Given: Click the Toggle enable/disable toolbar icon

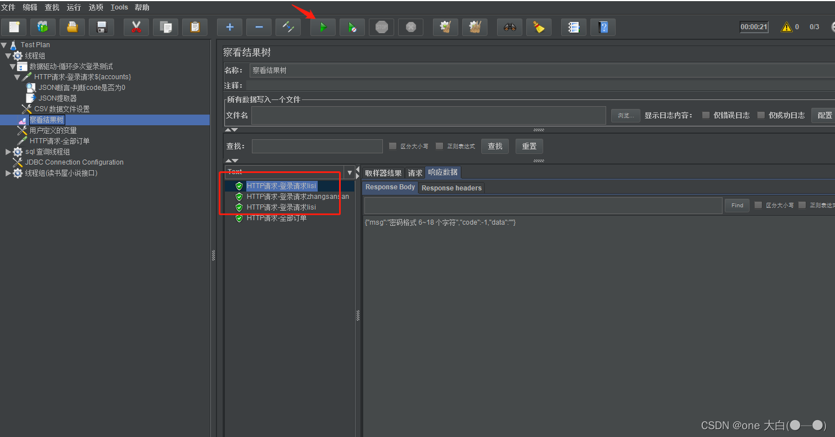Looking at the screenshot, I should [x=288, y=27].
